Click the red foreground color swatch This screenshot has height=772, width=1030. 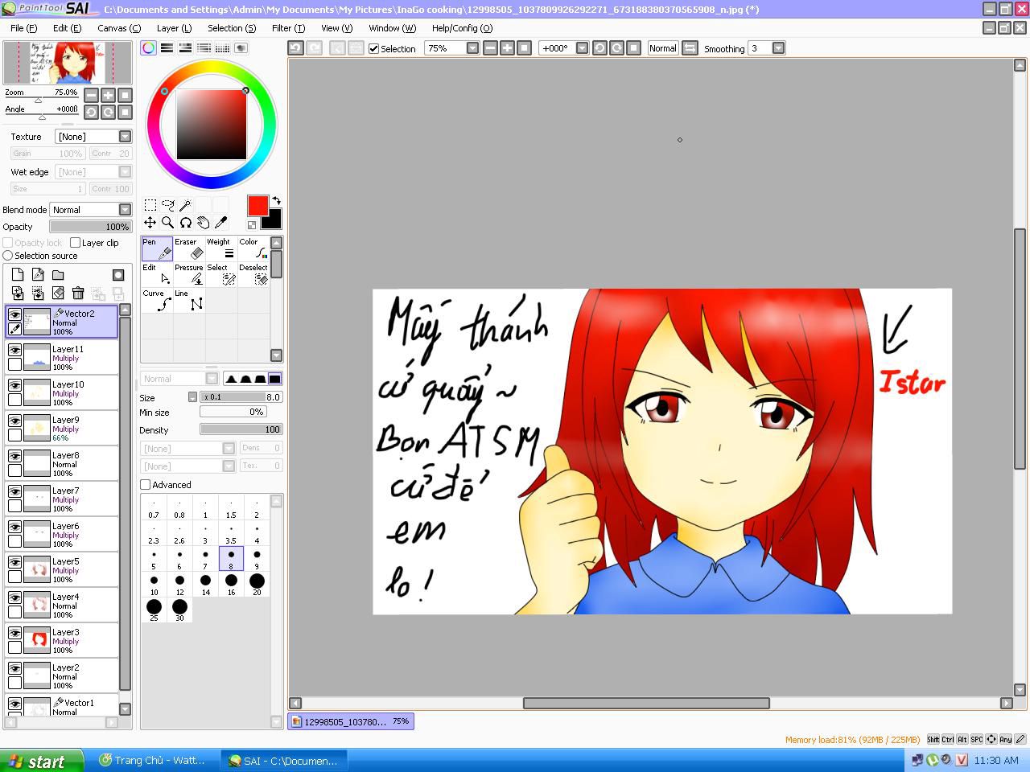pyautogui.click(x=257, y=206)
